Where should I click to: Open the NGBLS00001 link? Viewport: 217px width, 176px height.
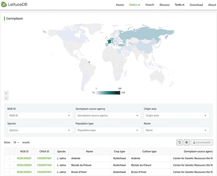click(24, 158)
